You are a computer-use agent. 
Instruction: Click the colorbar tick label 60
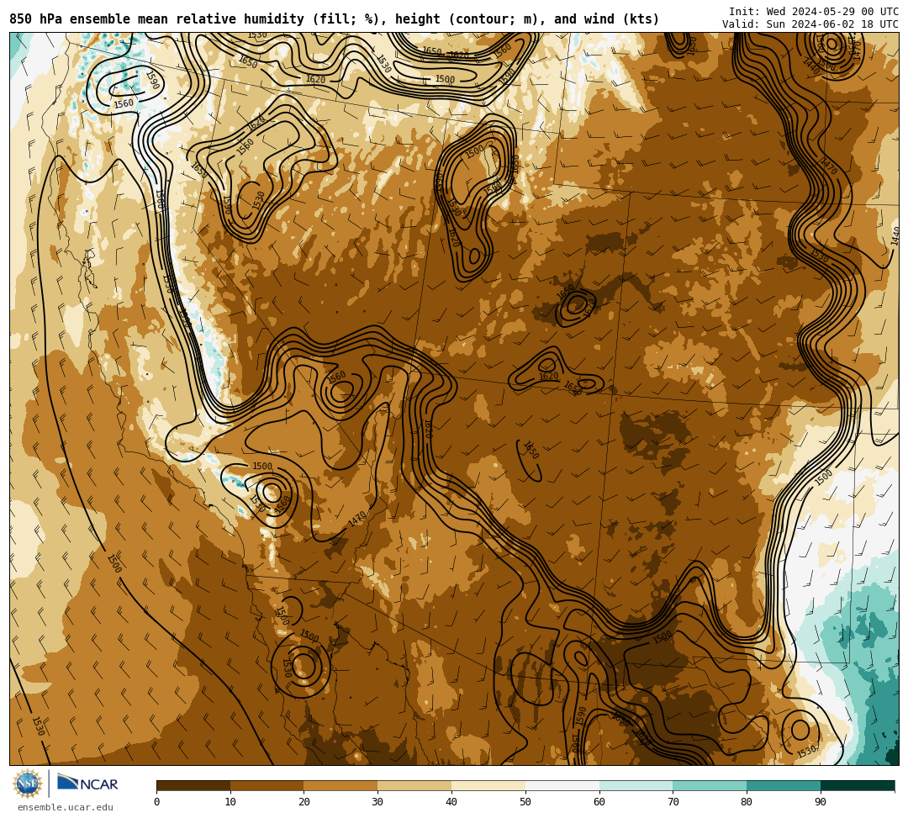599,802
